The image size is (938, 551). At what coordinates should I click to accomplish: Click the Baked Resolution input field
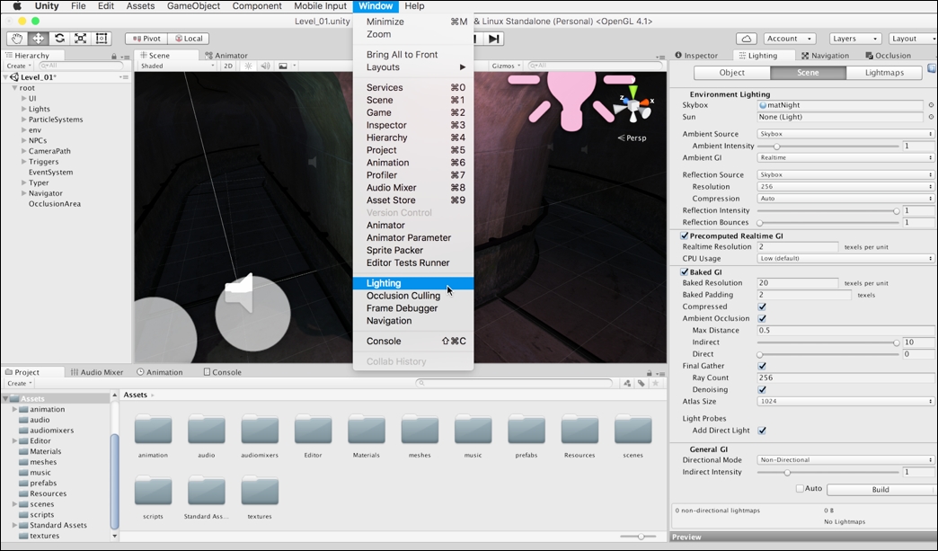798,283
